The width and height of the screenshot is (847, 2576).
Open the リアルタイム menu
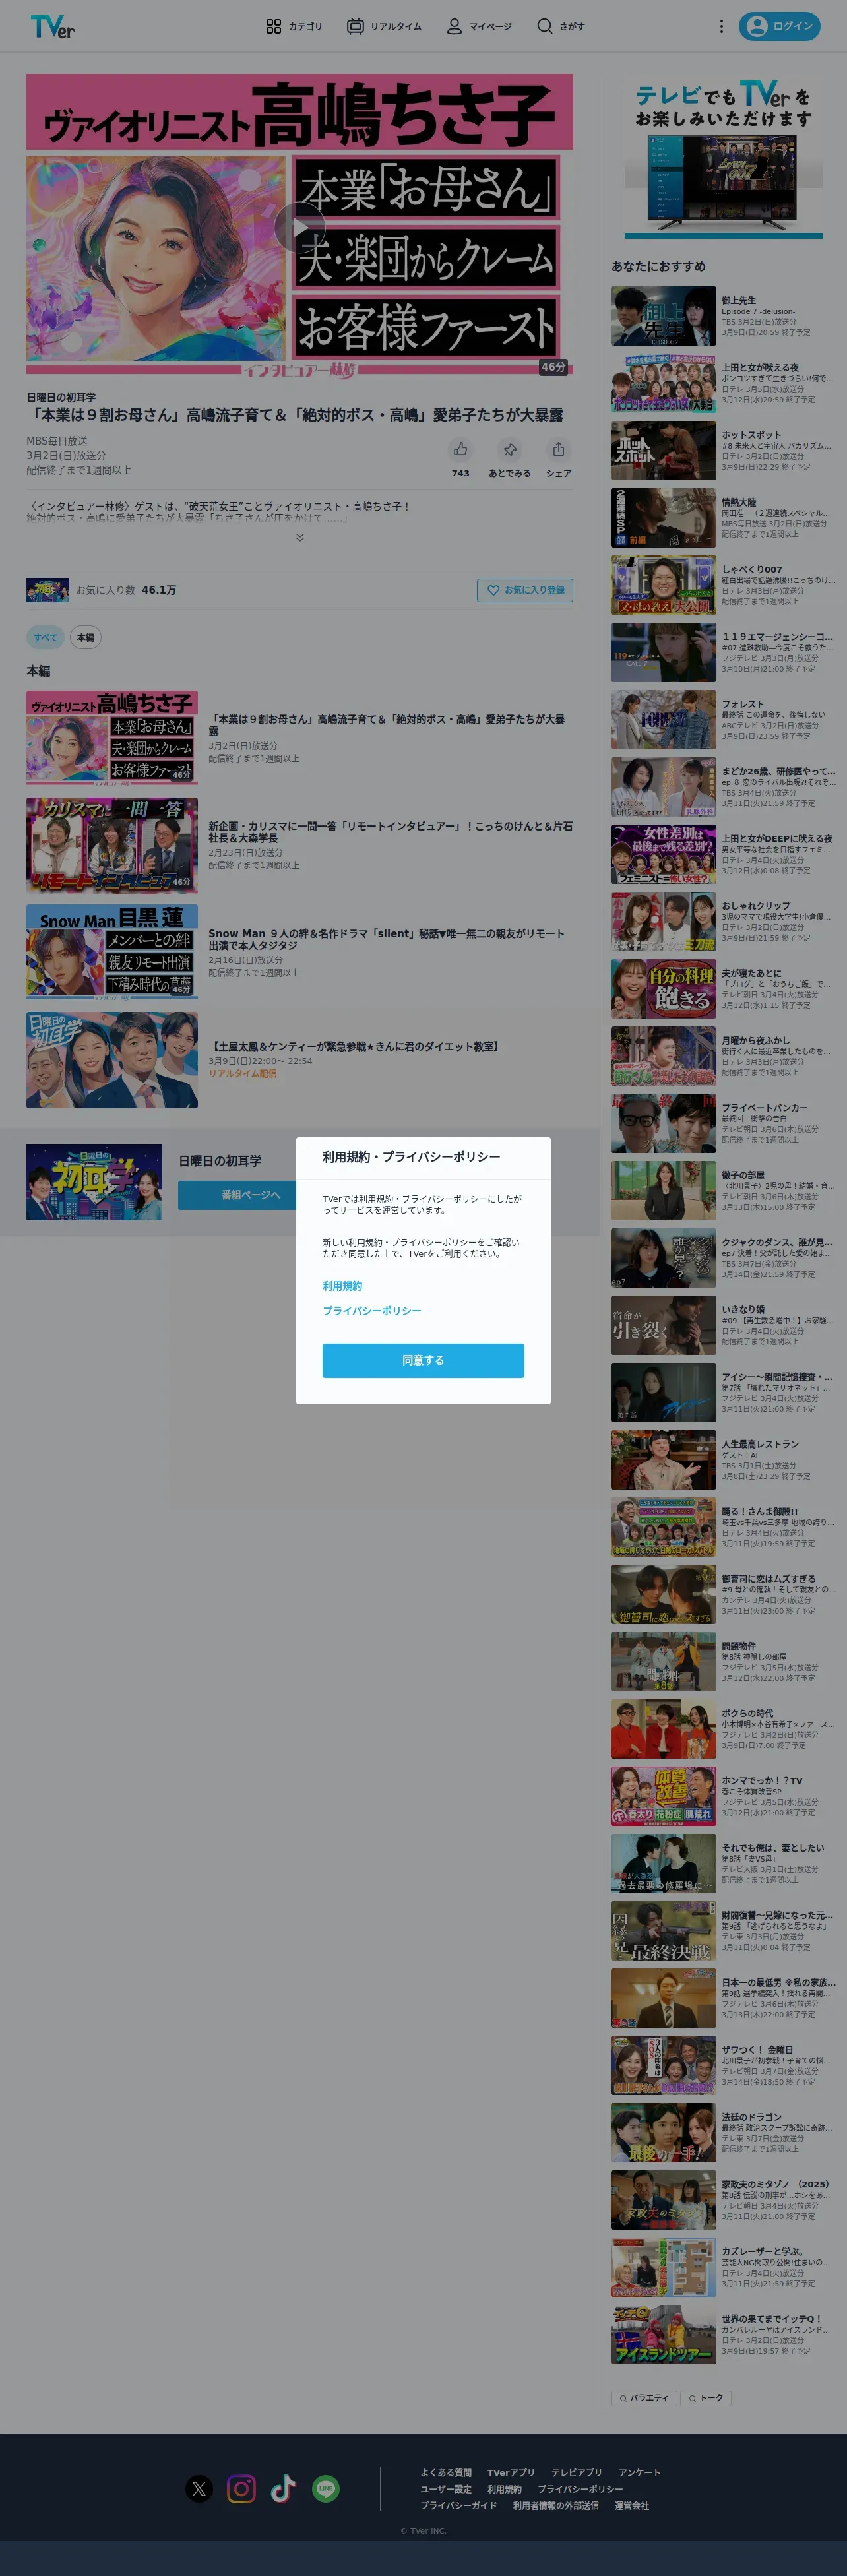(384, 26)
